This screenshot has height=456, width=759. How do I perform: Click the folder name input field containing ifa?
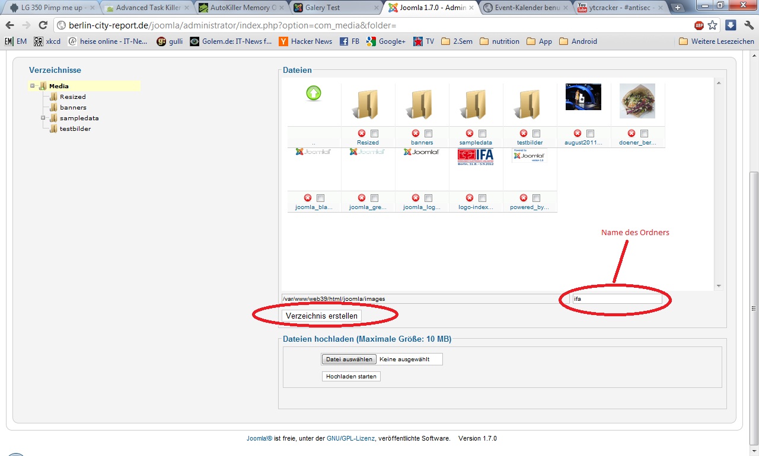pos(616,299)
